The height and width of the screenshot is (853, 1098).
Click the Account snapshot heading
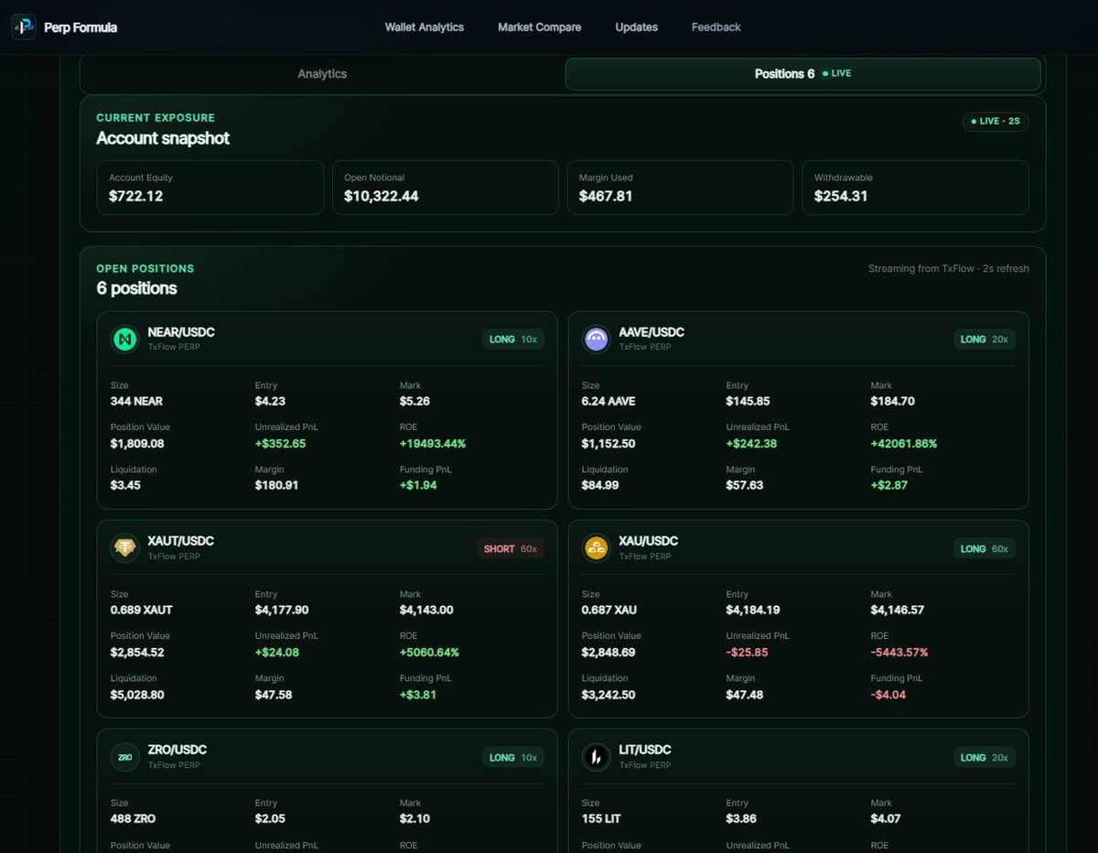click(x=163, y=138)
